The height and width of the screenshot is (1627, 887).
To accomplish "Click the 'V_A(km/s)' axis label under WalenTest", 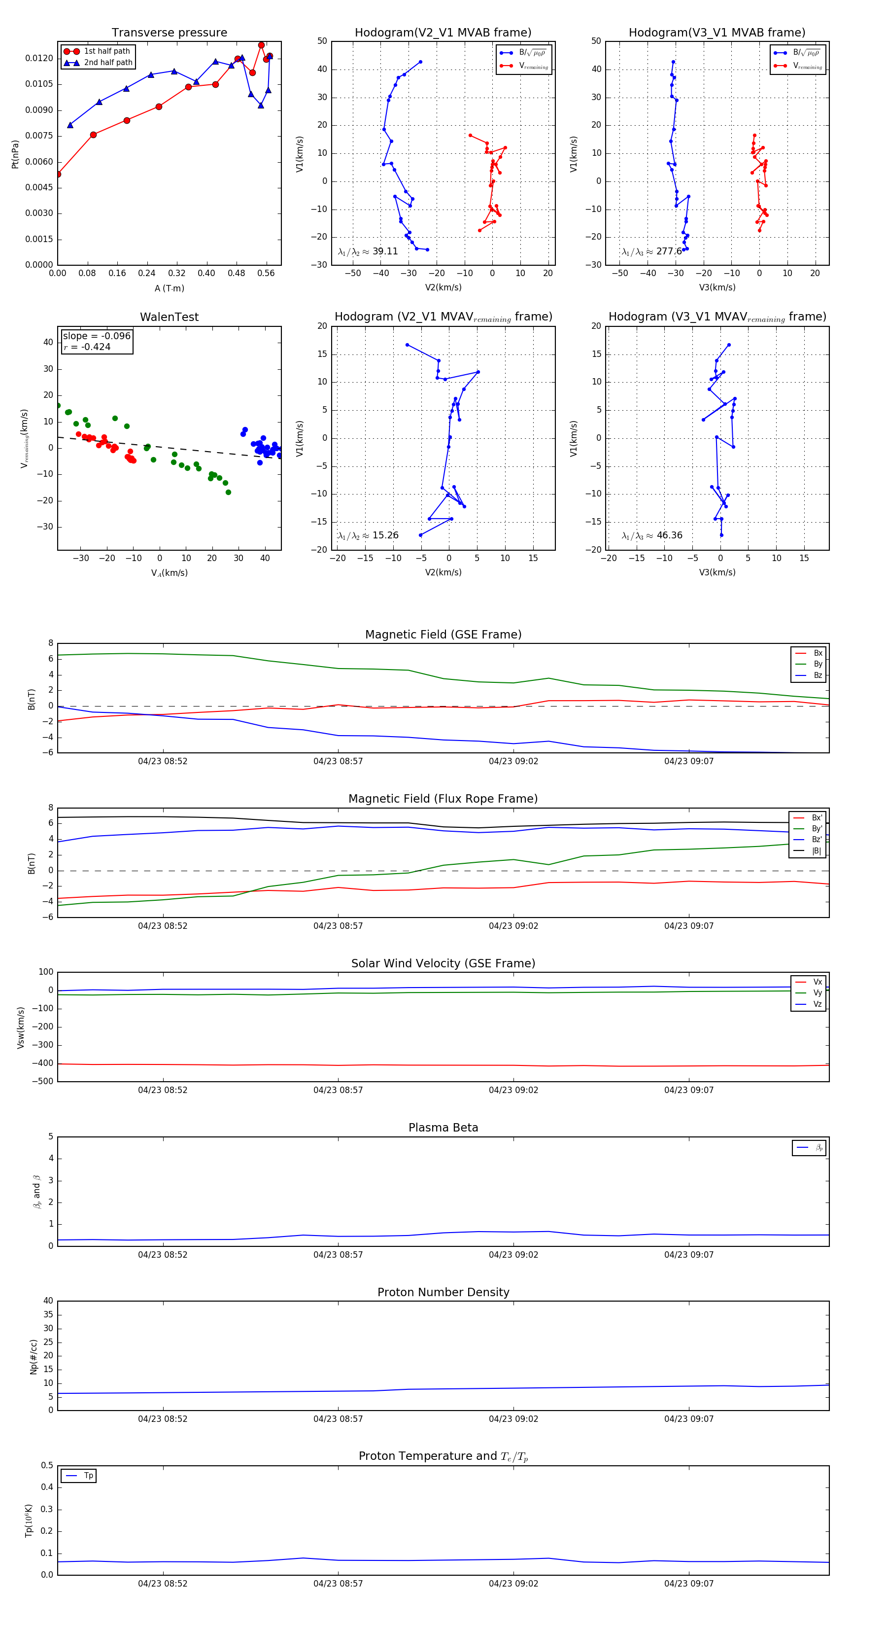I will point(169,573).
